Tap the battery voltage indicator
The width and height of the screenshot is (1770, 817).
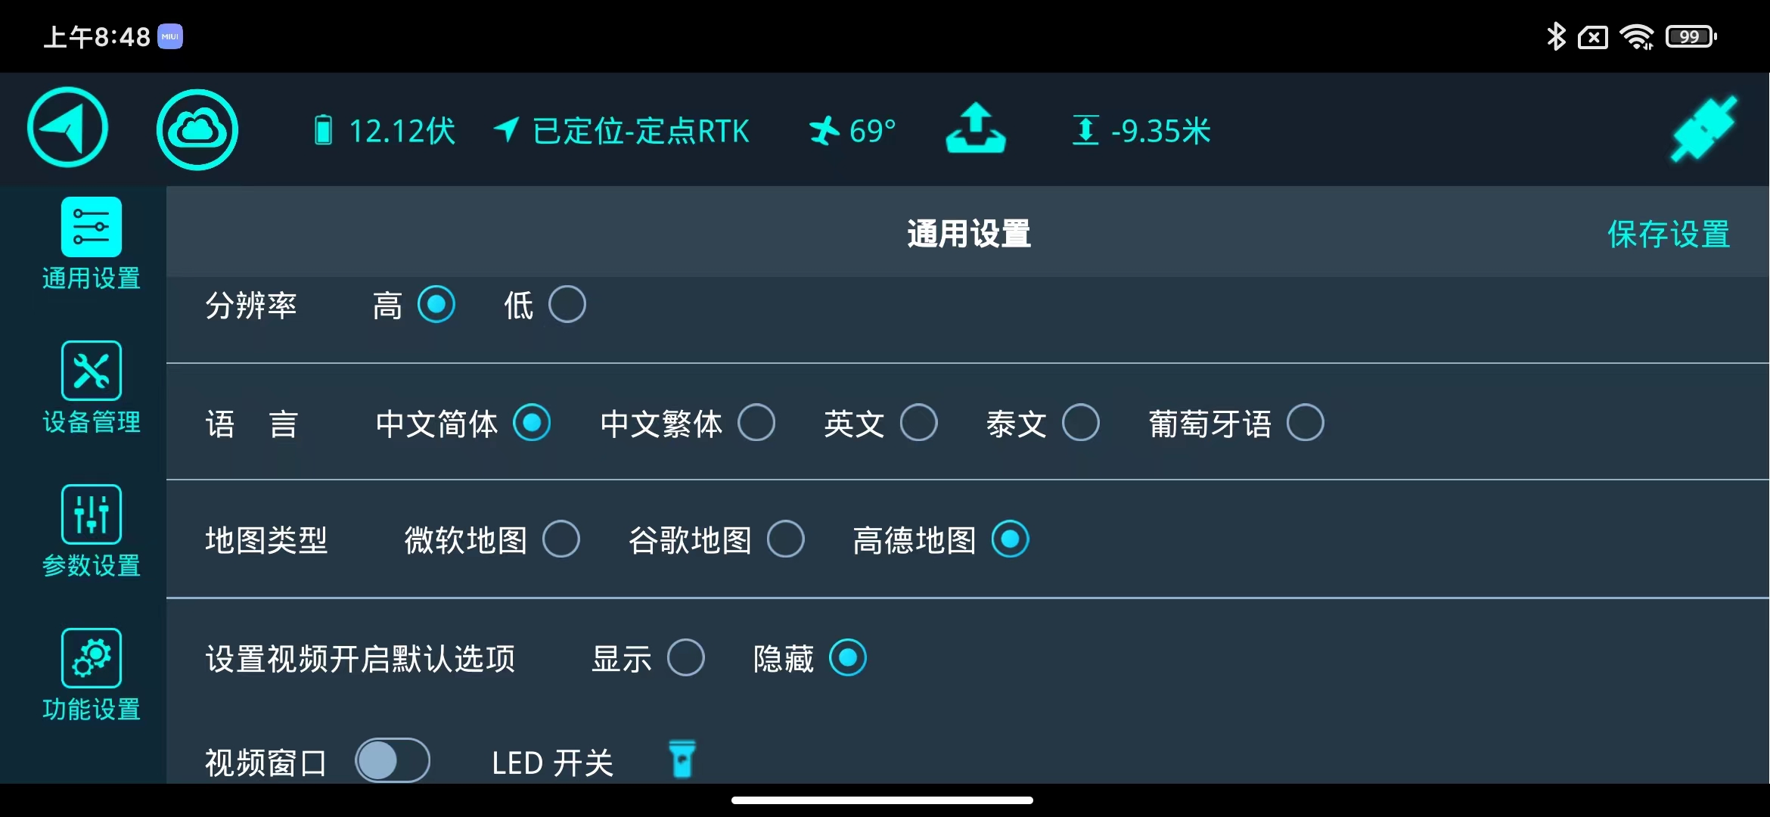point(386,131)
